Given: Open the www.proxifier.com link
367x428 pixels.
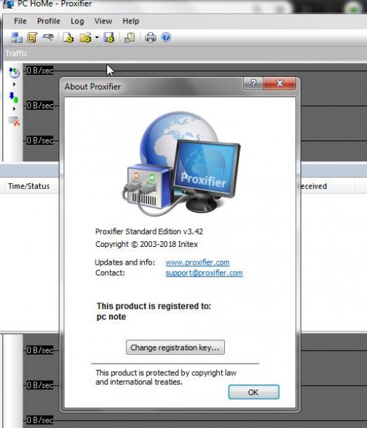Looking at the screenshot, I should click(197, 263).
